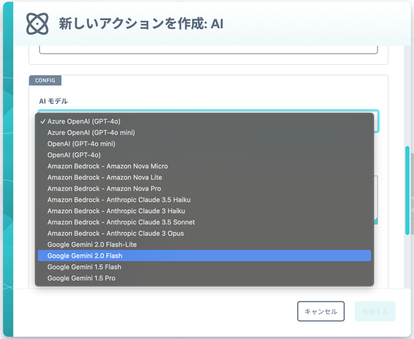
Task: Click the AI action atom icon
Action: [x=37, y=23]
